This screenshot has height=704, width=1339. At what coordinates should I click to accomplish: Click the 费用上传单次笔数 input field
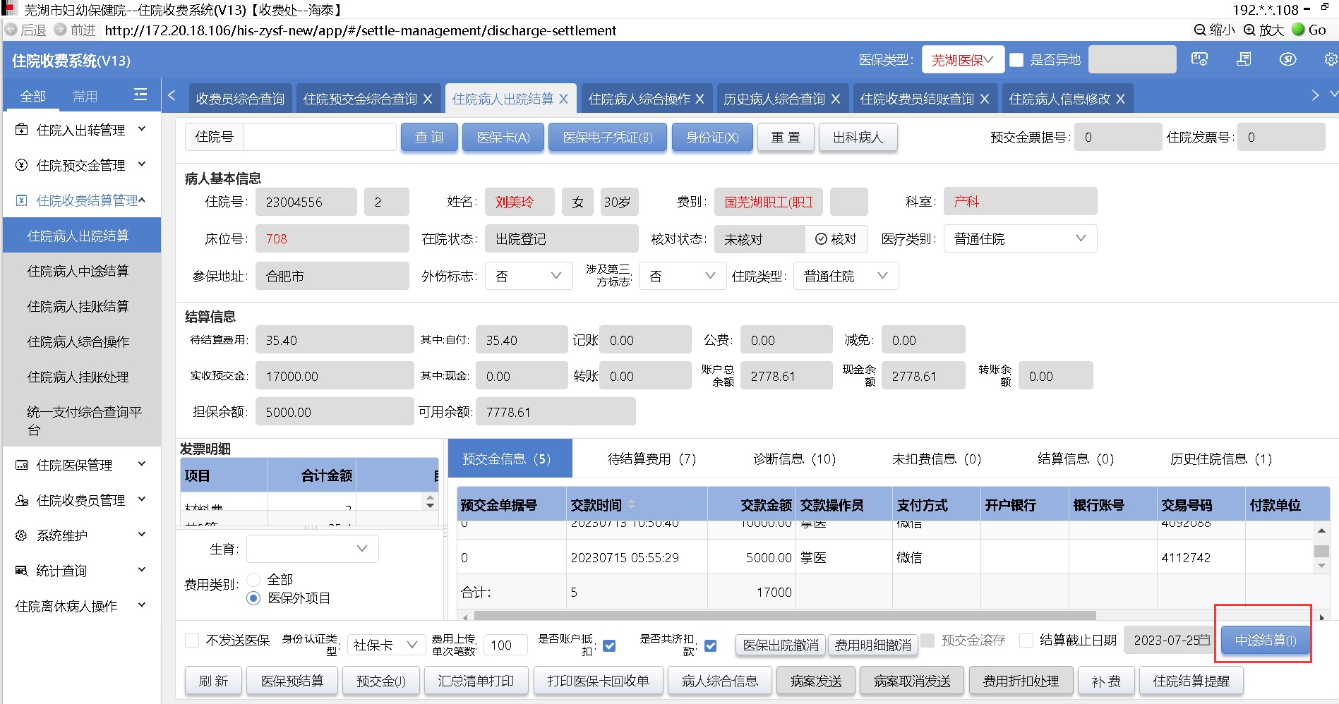click(x=505, y=645)
